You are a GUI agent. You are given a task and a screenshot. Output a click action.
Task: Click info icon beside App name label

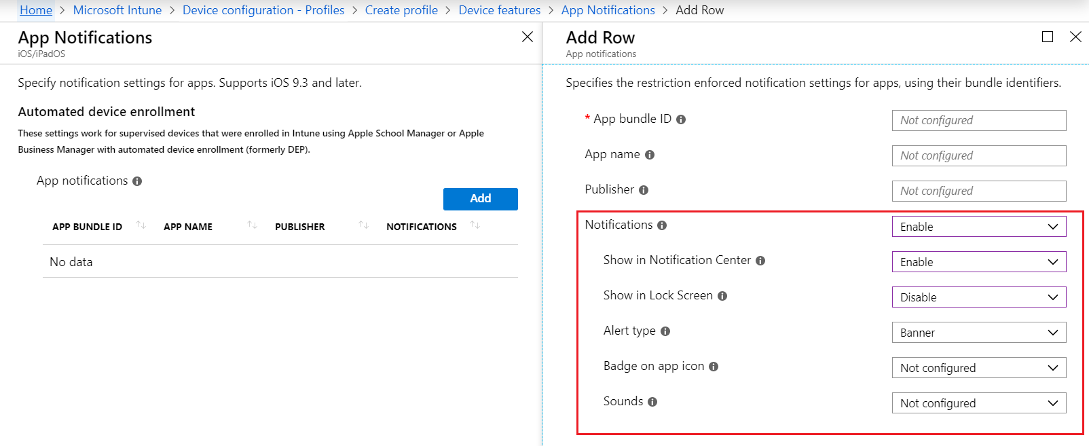[650, 155]
